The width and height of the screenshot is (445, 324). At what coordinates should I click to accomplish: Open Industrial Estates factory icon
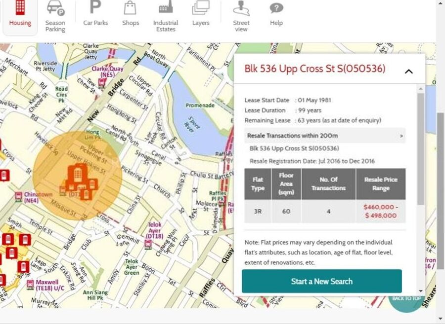[165, 15]
